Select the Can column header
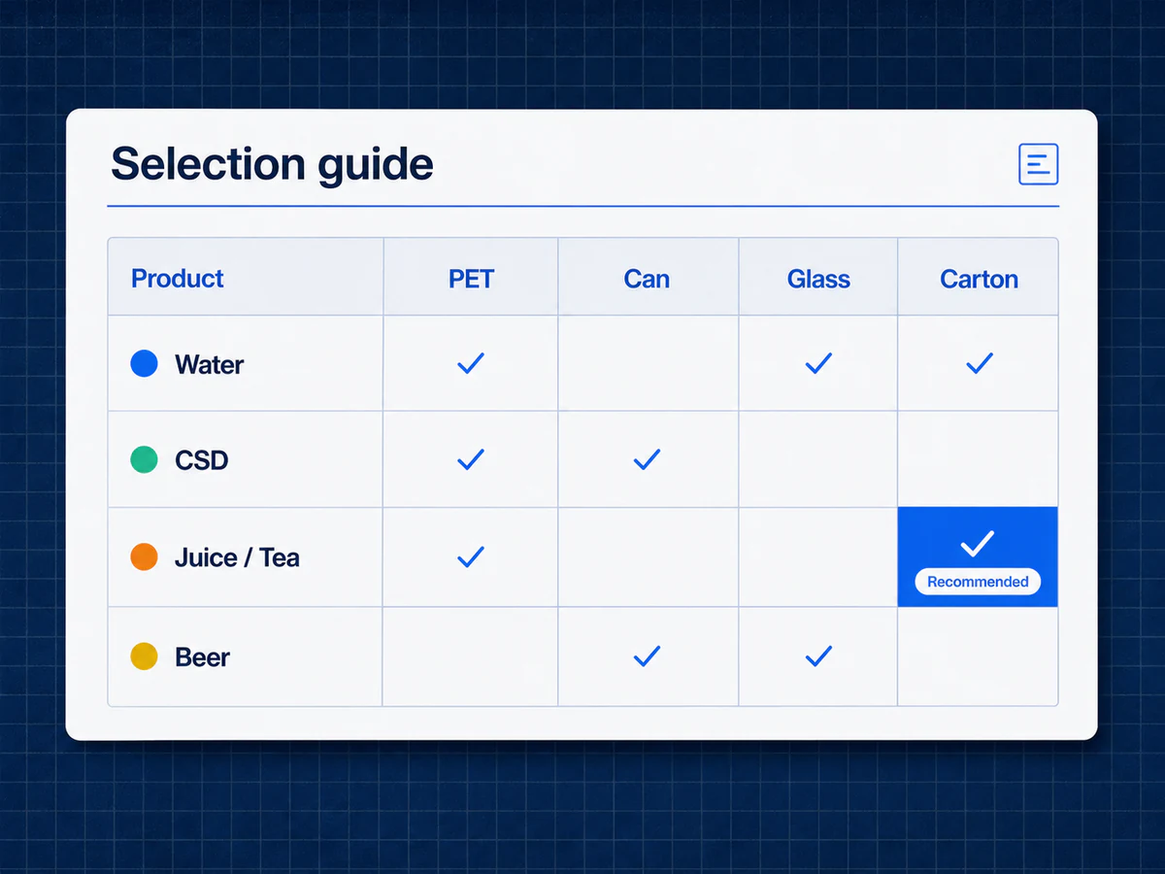The height and width of the screenshot is (874, 1165). click(647, 279)
